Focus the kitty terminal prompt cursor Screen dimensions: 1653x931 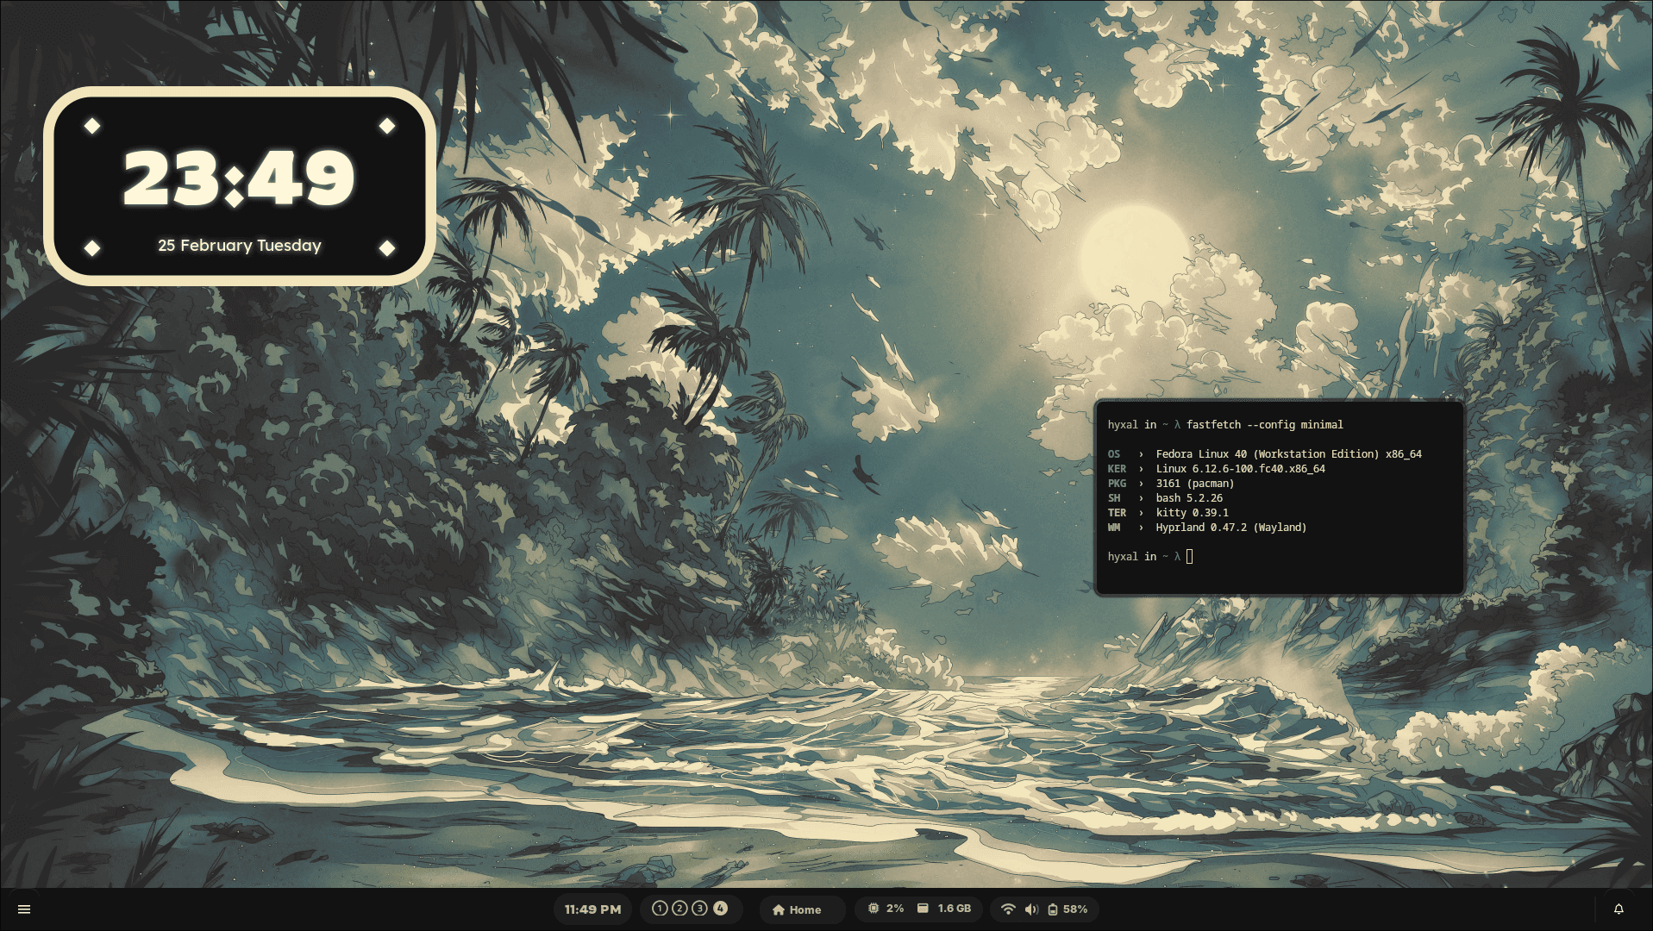1190,557
